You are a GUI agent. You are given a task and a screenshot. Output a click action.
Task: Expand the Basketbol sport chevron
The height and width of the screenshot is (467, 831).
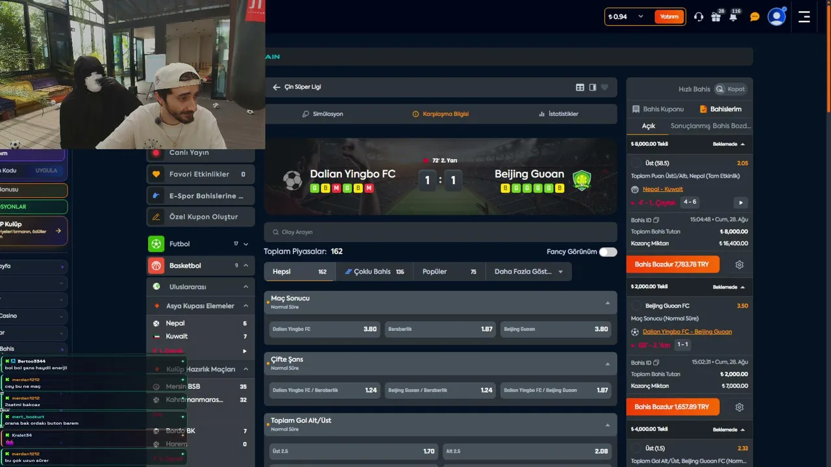click(x=245, y=265)
